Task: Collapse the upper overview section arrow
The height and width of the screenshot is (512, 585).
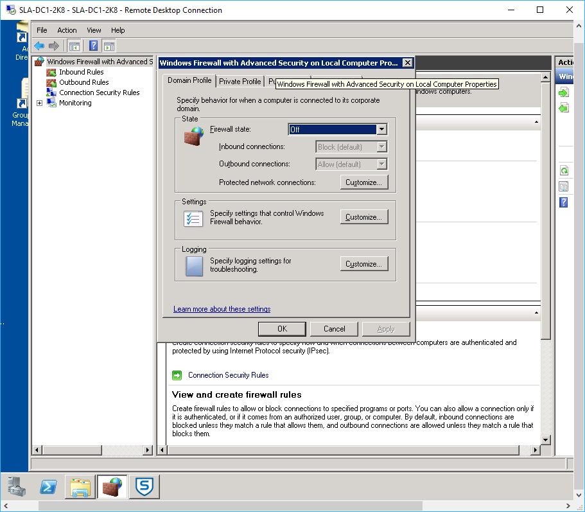Action: click(x=536, y=122)
